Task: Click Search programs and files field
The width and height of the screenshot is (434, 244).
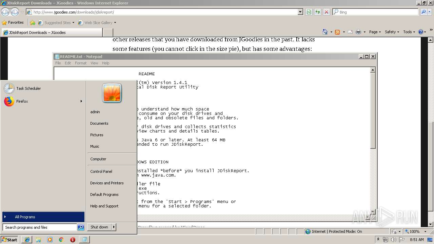Action: 40,227
